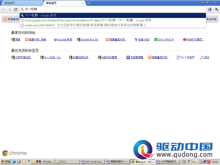Click the browser back arrow
Image resolution: width=220 pixels, height=165 pixels.
[x=4, y=10]
